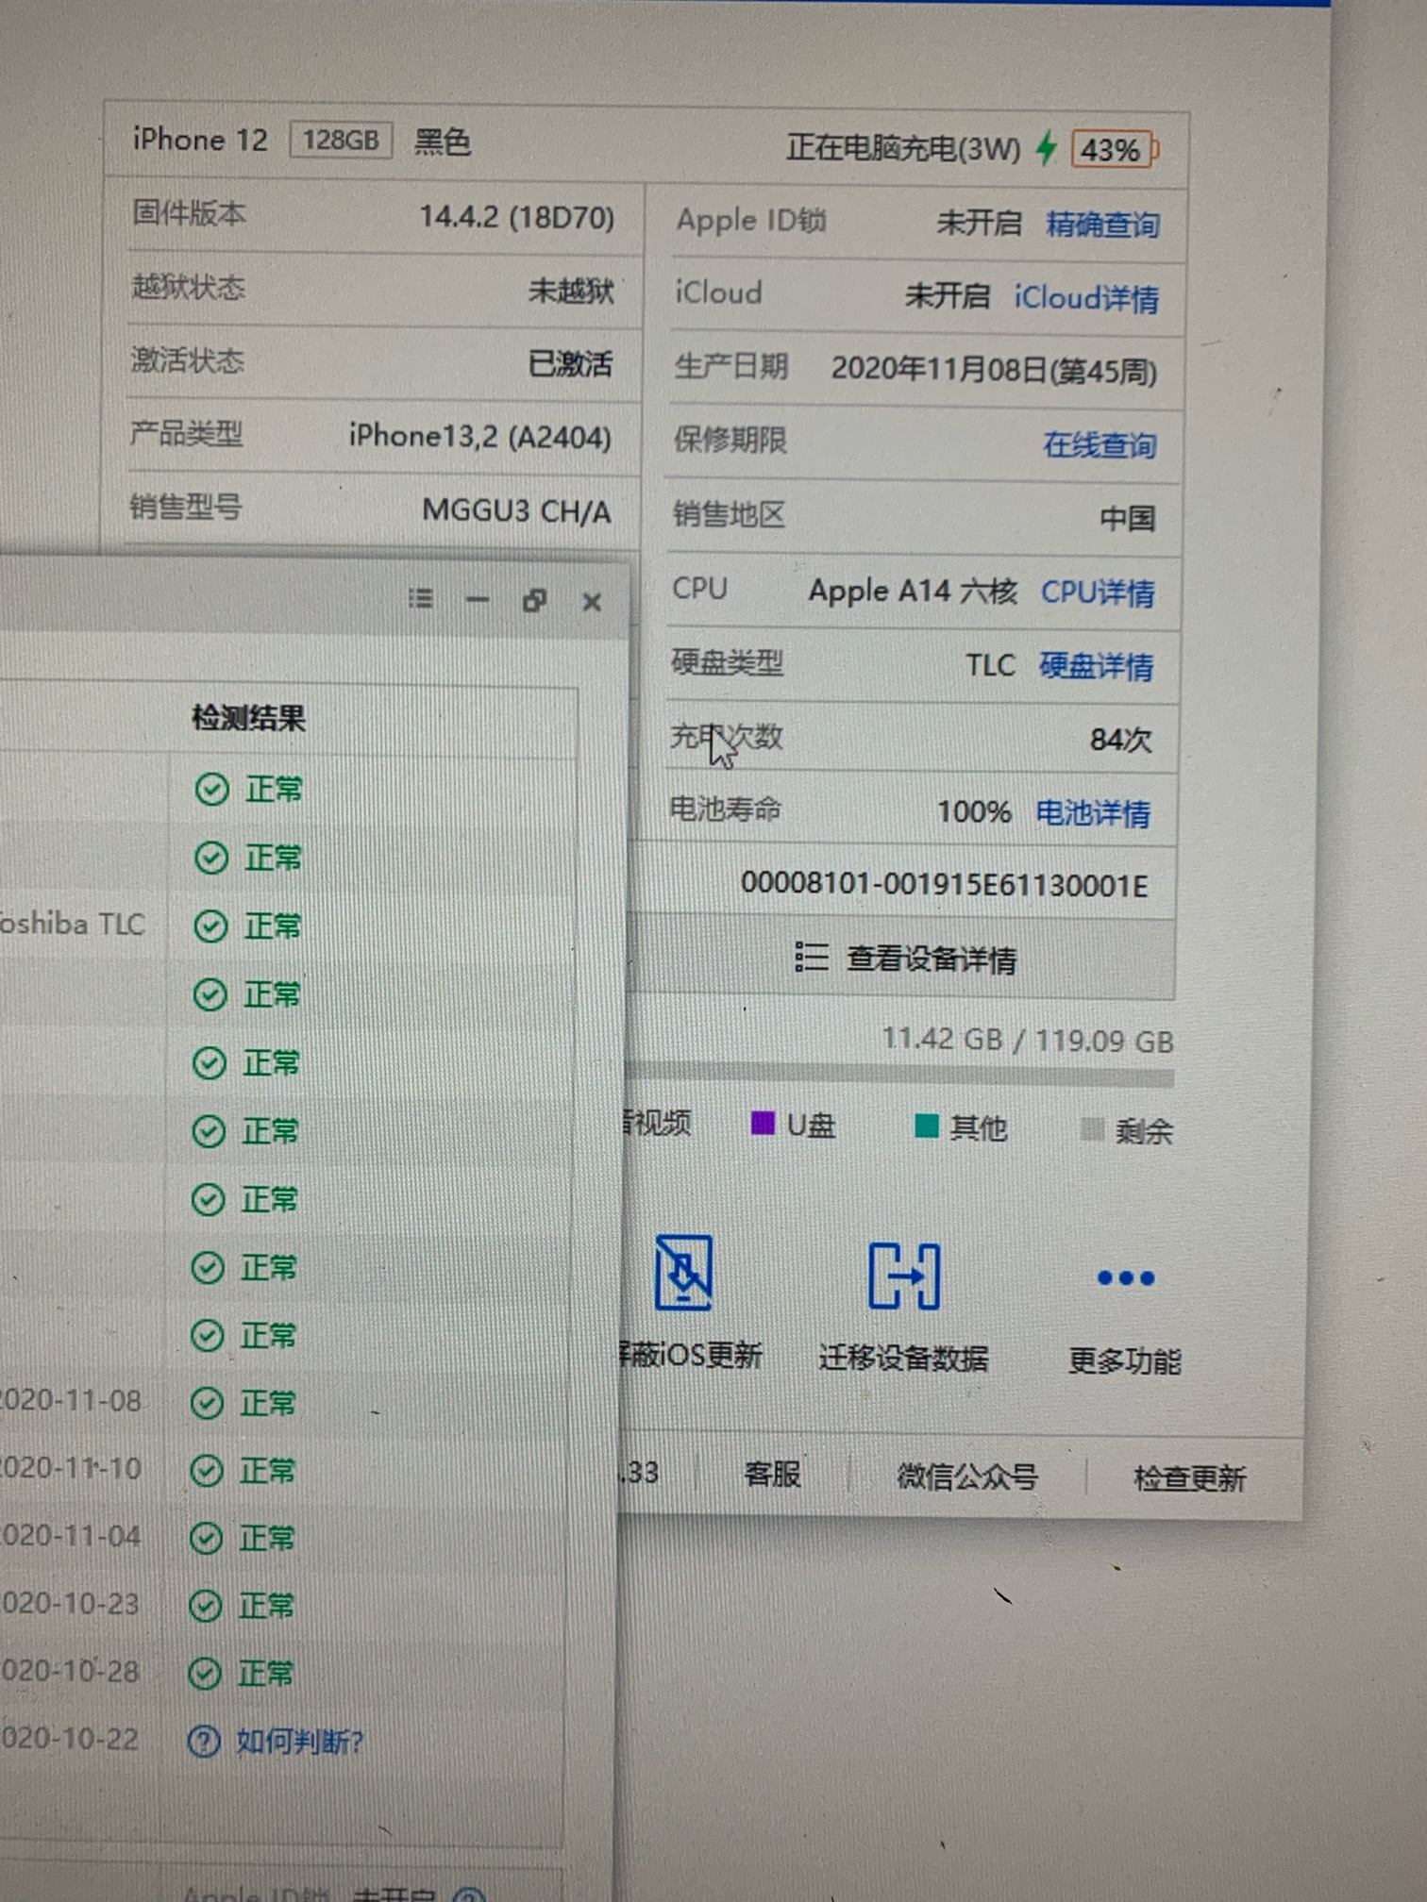Click 检查更新 button
Image resolution: width=1427 pixels, height=1902 pixels.
[1189, 1478]
